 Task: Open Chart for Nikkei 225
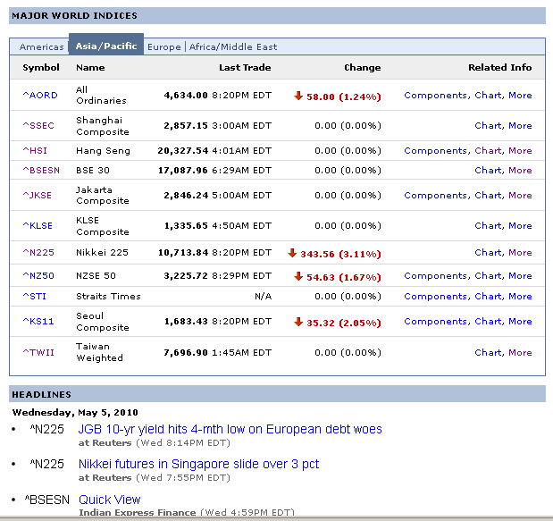(x=488, y=253)
